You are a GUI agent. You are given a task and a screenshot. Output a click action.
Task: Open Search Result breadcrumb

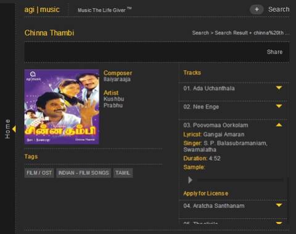[231, 33]
